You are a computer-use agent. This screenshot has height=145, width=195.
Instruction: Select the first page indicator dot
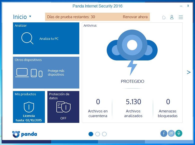(91, 134)
